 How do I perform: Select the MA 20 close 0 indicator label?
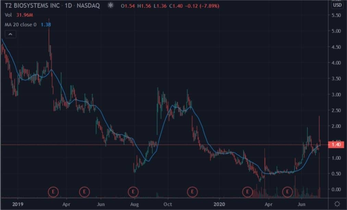[21, 25]
